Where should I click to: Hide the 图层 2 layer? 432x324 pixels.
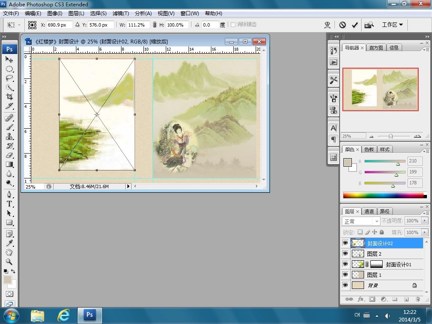(x=345, y=254)
